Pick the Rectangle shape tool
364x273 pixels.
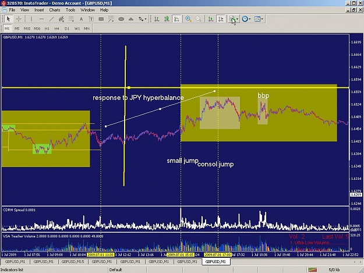tap(101, 19)
